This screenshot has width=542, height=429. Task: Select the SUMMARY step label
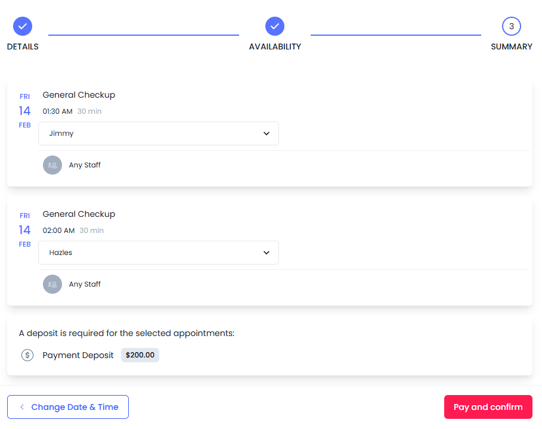[x=512, y=46]
